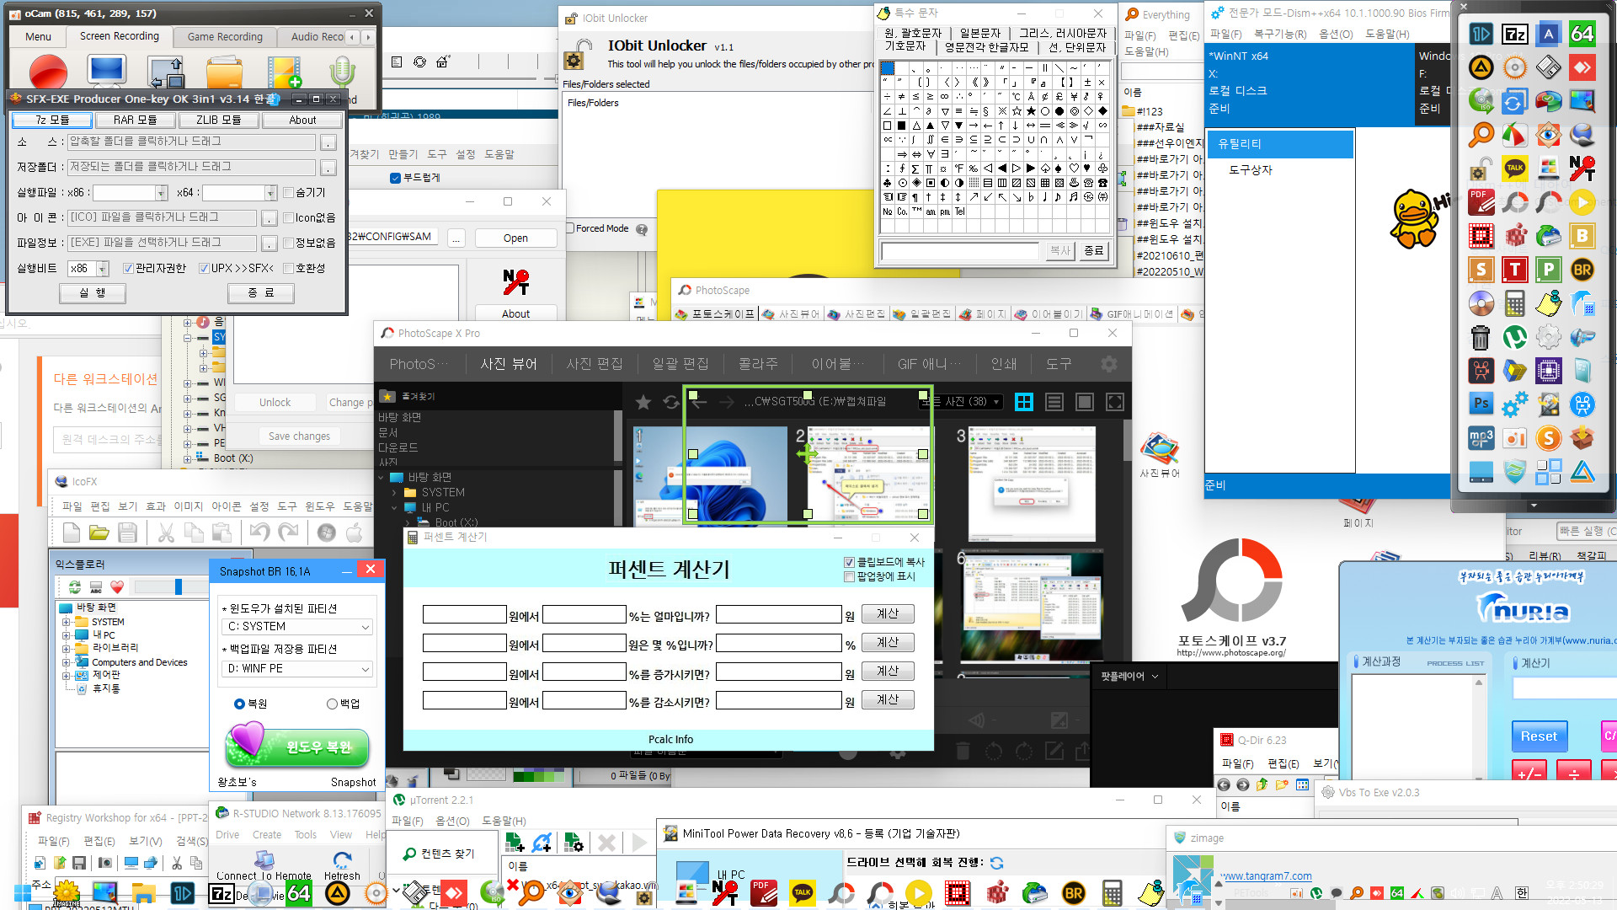This screenshot has height=910, width=1617.
Task: Click first input field in 퍼센트 계산기
Action: 464,615
